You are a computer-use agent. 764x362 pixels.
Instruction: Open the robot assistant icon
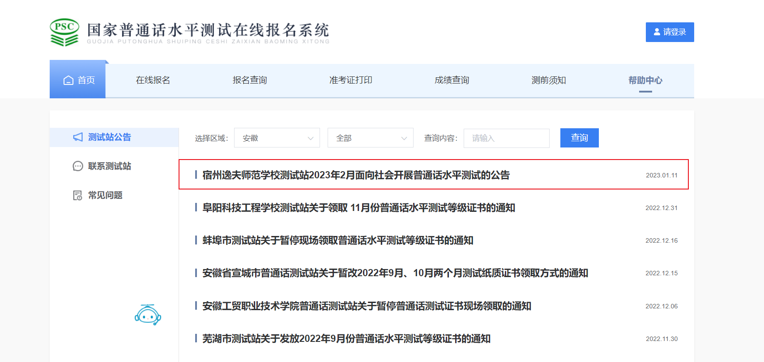[148, 315]
